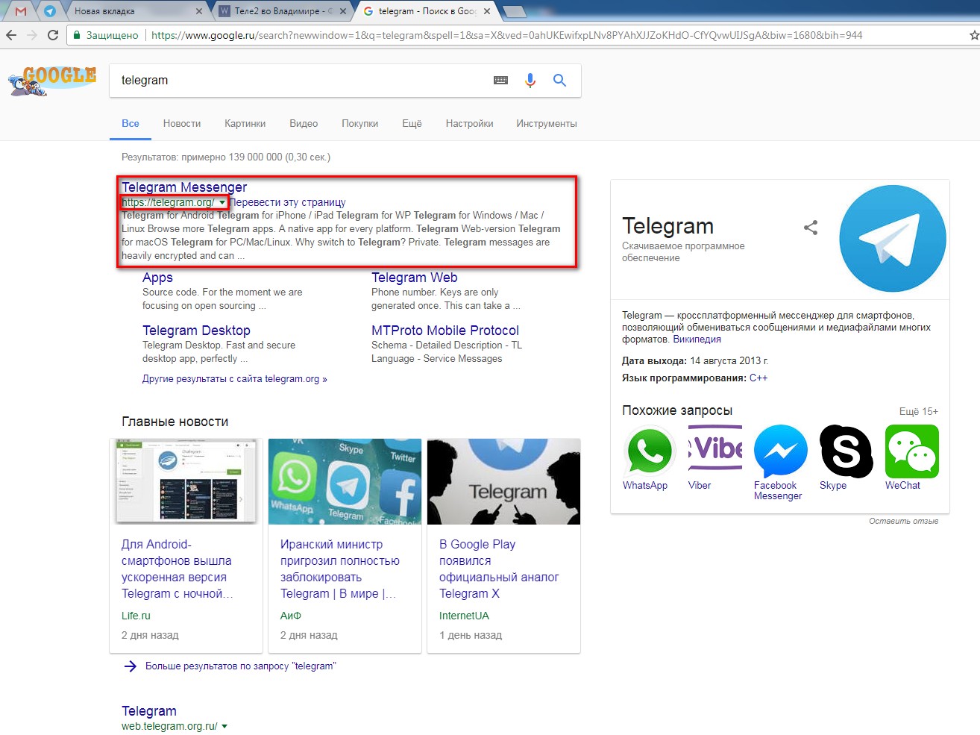Open headline В Google Play появился официальный аналог
The width and height of the screenshot is (980, 735).
point(499,569)
